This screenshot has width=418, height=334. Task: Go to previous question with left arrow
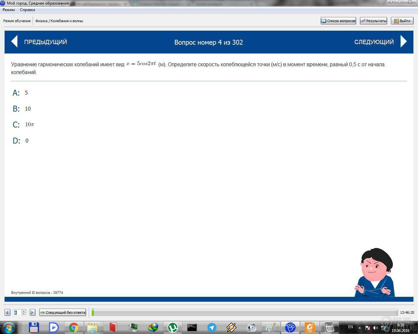point(14,42)
